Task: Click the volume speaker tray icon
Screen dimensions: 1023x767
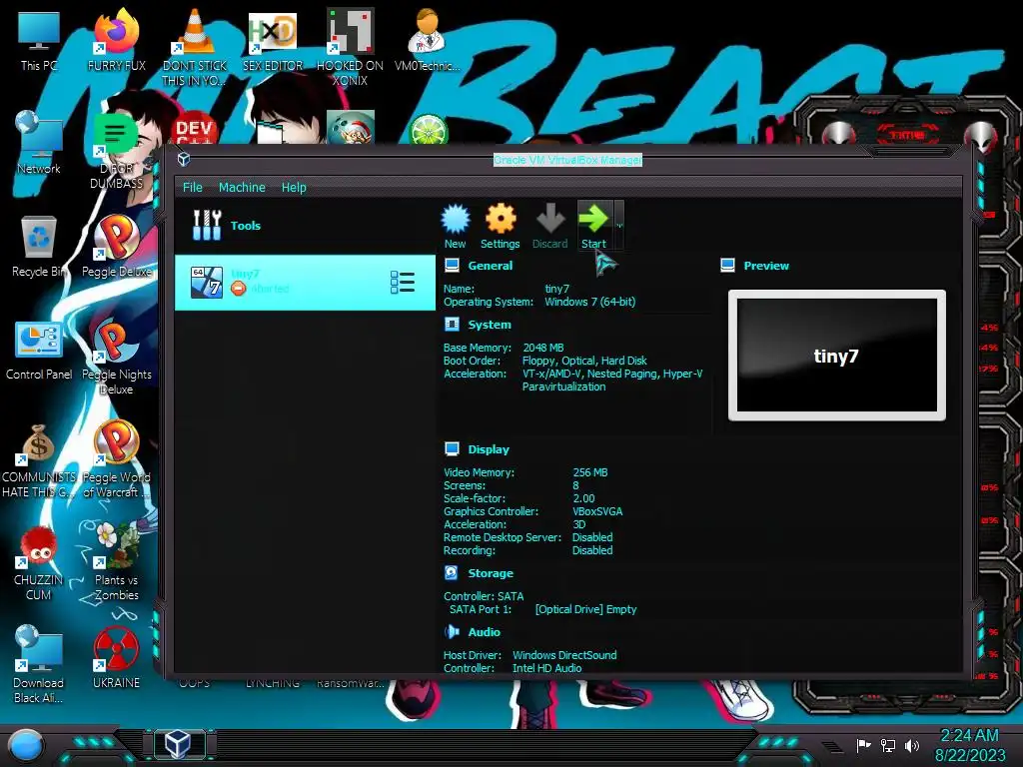Action: coord(911,745)
